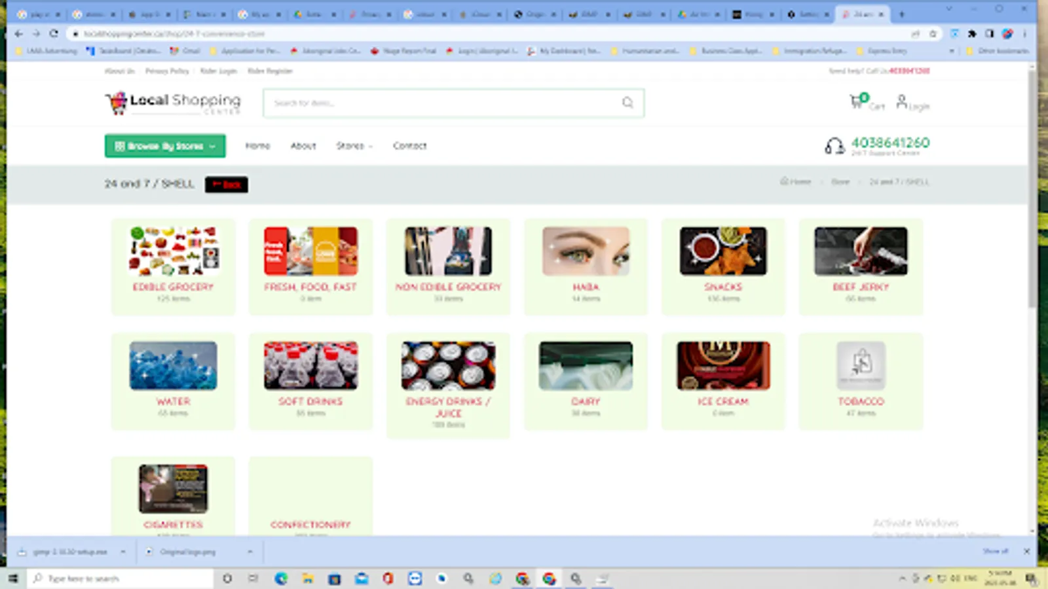Open the SNACKS category

click(x=723, y=267)
